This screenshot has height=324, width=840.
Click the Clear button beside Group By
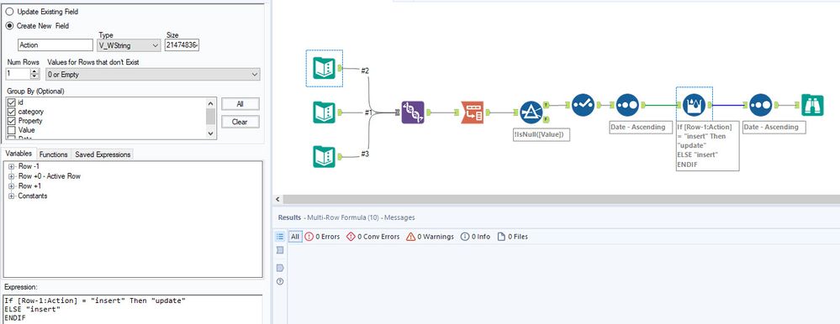240,122
